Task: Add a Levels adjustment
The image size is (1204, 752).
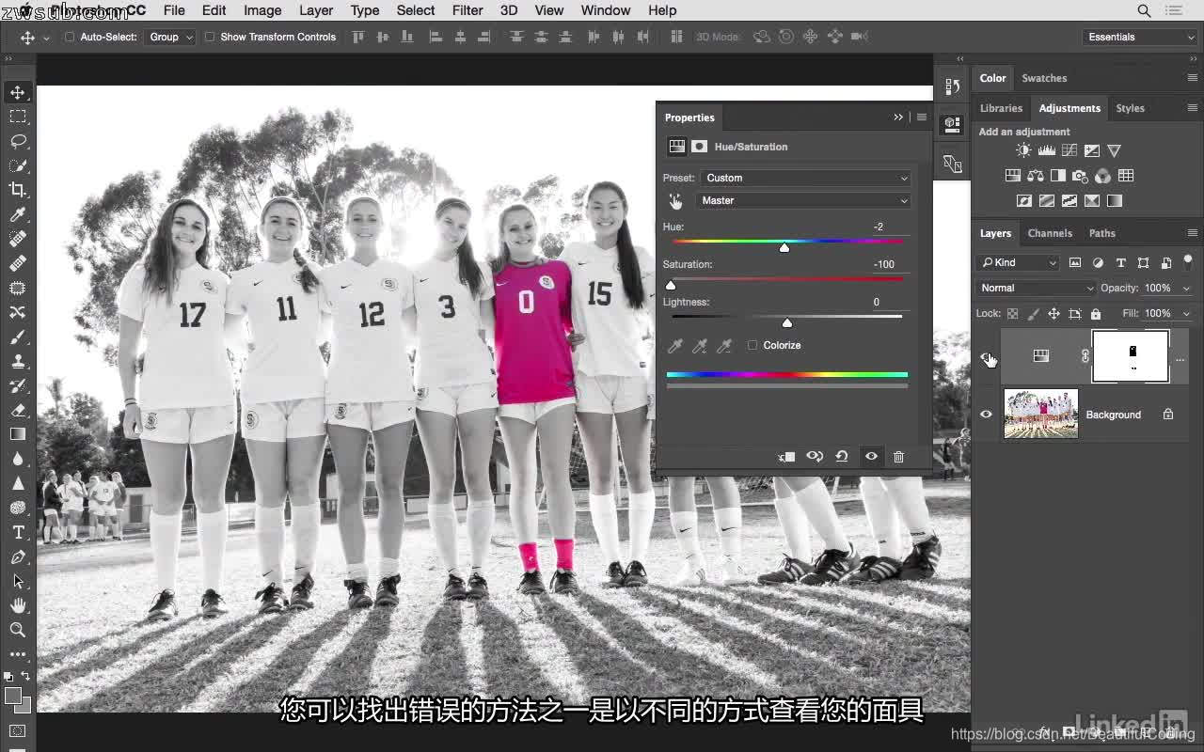Action: click(1046, 150)
